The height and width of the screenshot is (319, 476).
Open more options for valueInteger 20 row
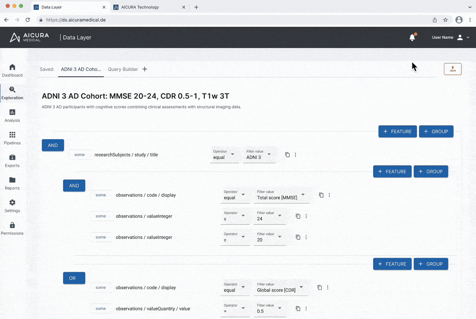click(306, 237)
